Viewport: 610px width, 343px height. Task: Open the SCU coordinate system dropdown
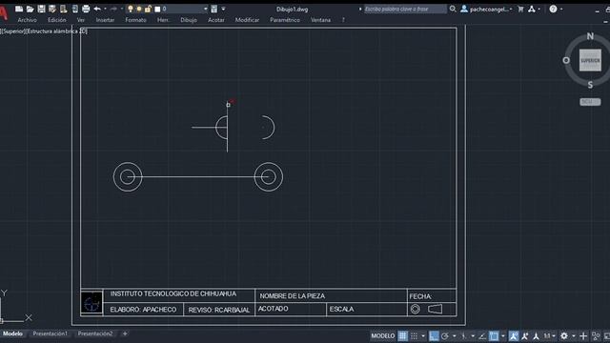[590, 102]
